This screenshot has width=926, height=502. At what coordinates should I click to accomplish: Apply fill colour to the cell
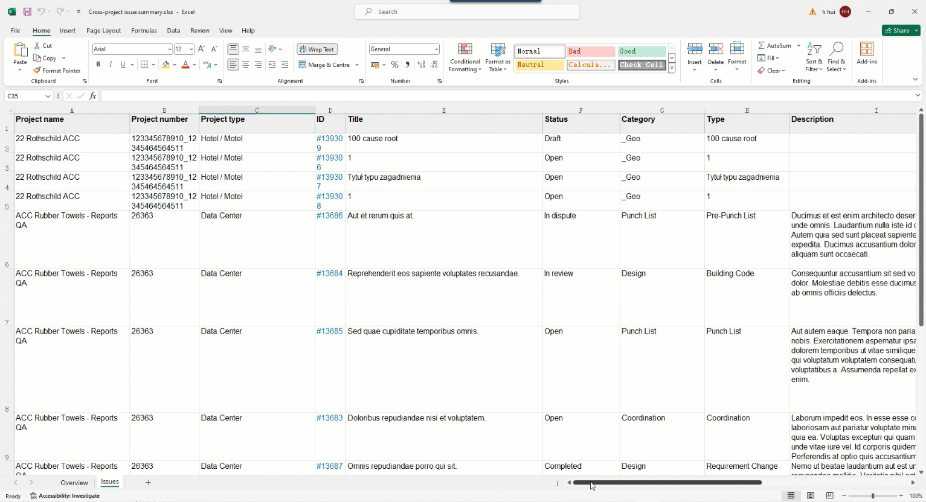click(166, 65)
